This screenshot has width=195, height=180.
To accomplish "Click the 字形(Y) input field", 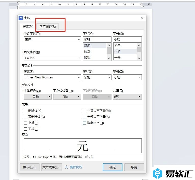I will click(x=97, y=39).
